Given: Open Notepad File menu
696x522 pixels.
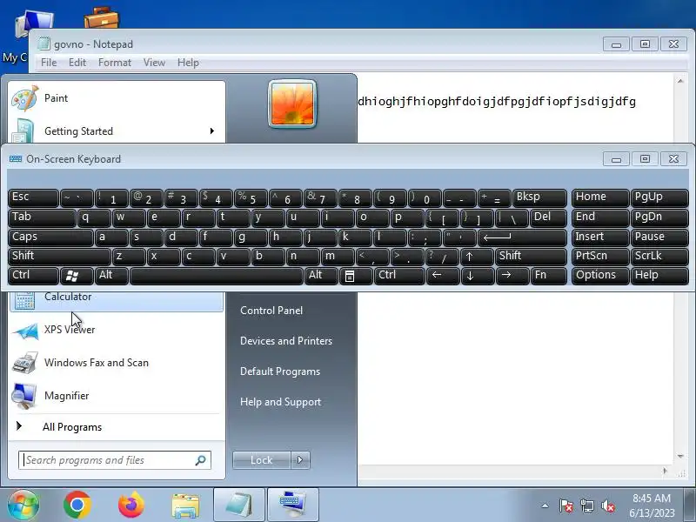Looking at the screenshot, I should coord(49,63).
